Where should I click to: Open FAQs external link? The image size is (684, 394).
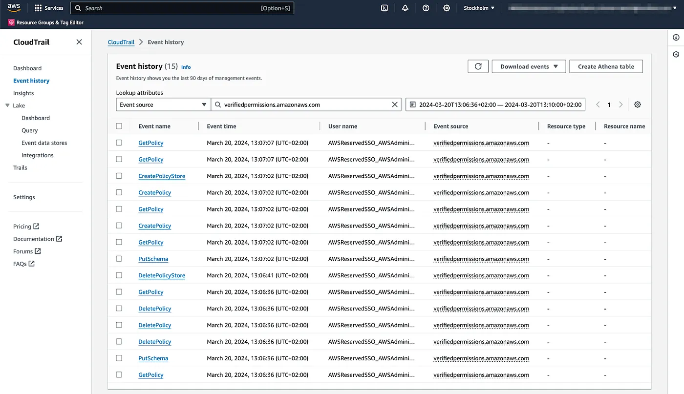[24, 264]
